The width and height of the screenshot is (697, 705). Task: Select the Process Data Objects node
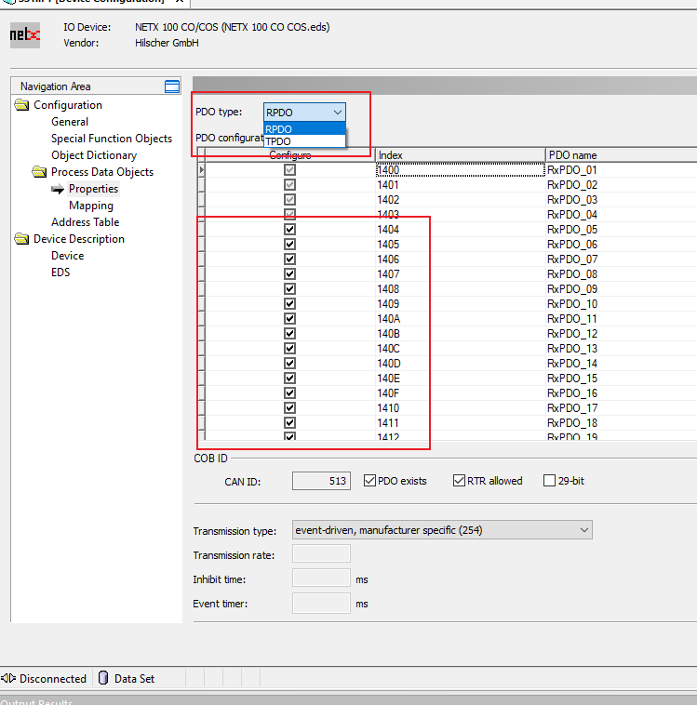point(102,172)
